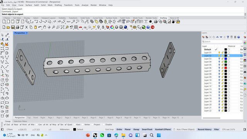Open Options with the gear icon
This screenshot has height=139, width=247.
click(x=135, y=27)
